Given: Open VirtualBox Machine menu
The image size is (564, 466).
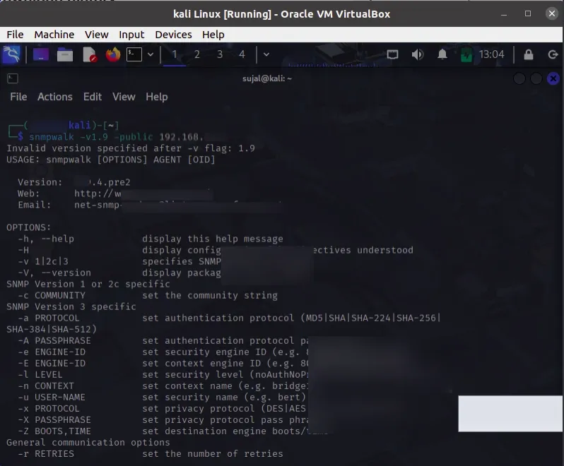Looking at the screenshot, I should [x=54, y=35].
